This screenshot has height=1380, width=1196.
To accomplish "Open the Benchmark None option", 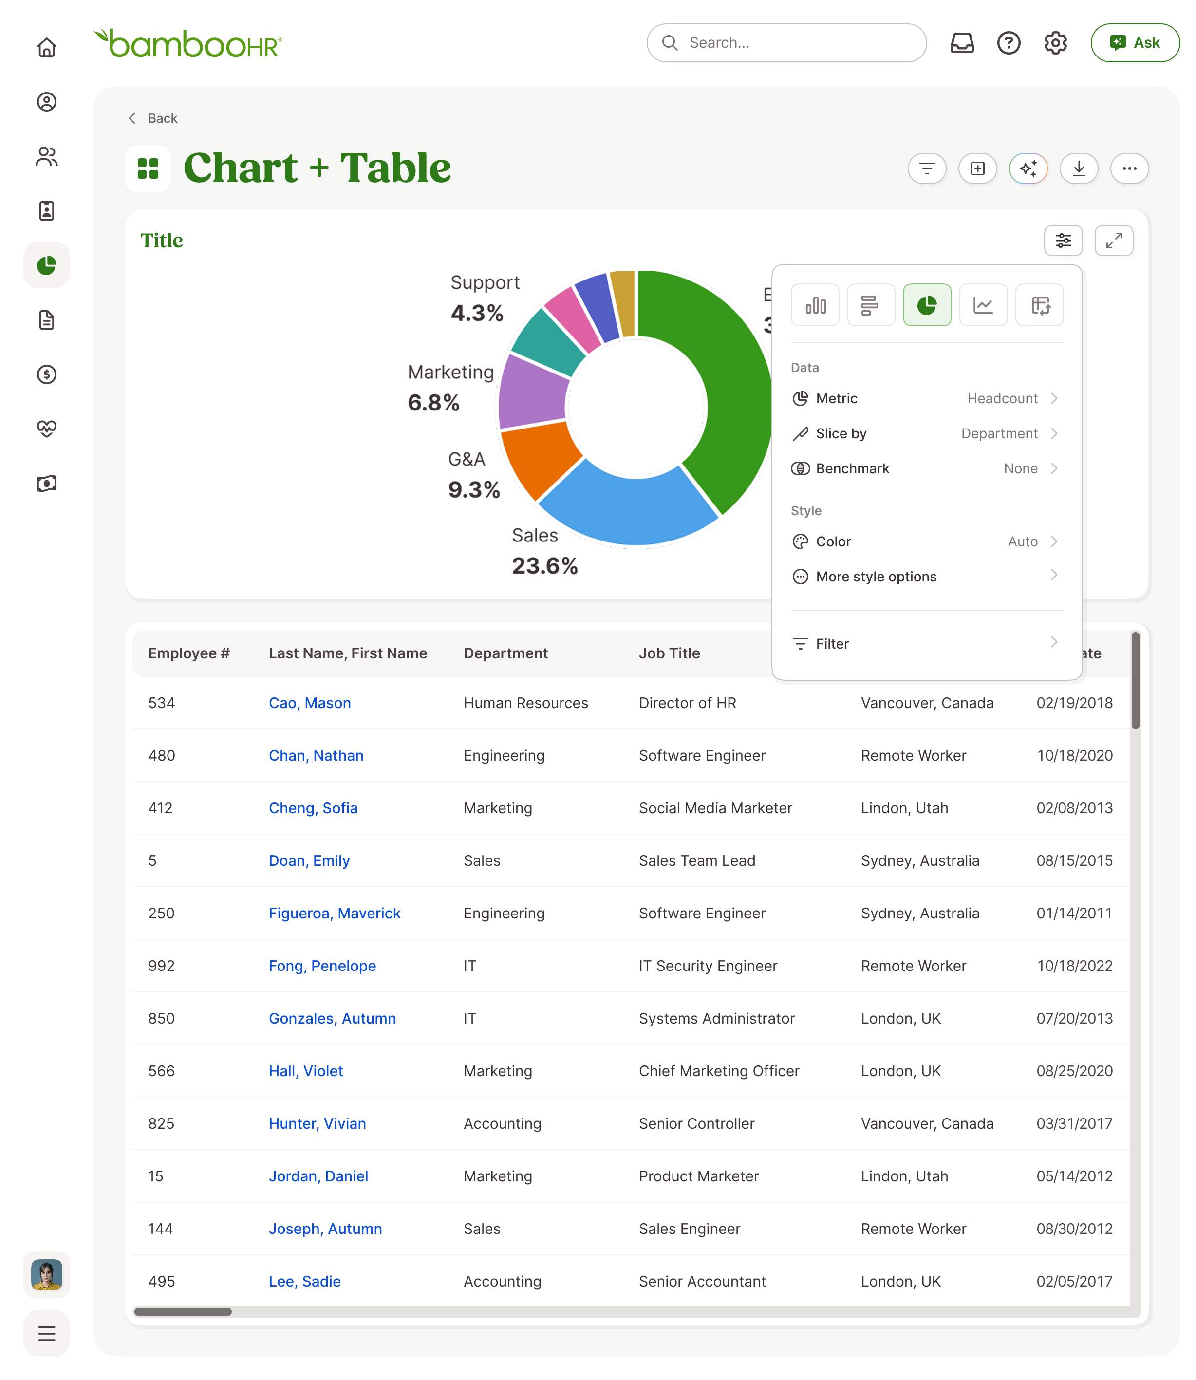I will point(926,468).
